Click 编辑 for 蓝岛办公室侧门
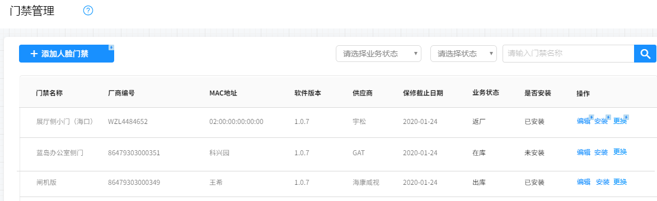The height and width of the screenshot is (201, 657). tap(583, 152)
